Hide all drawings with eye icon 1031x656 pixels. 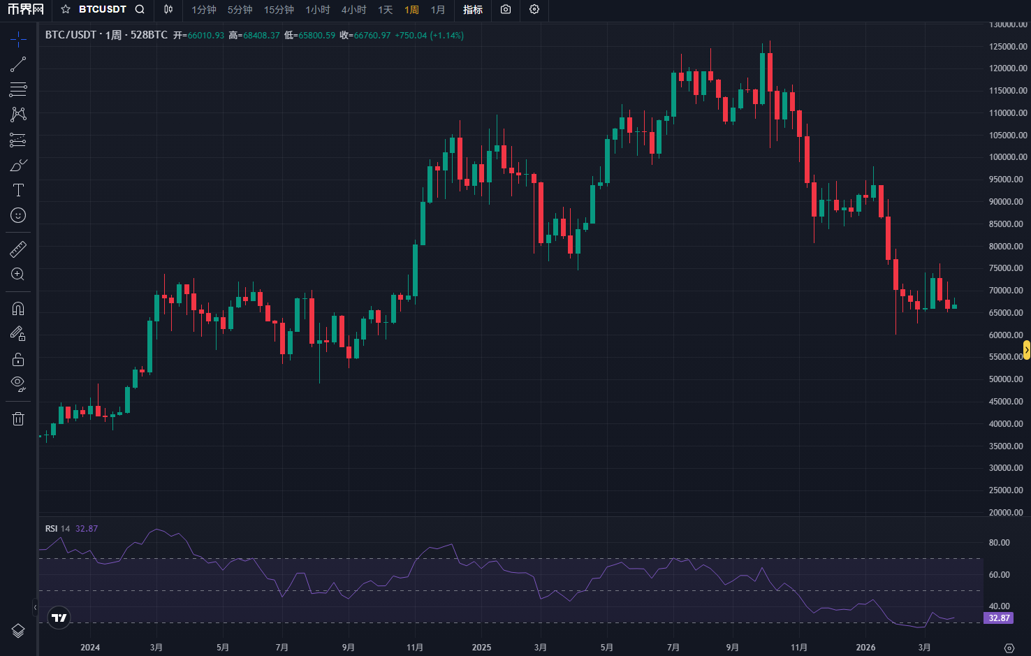(18, 383)
